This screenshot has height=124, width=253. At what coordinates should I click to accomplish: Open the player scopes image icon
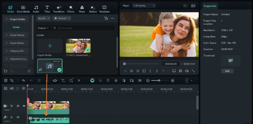pos(193,6)
